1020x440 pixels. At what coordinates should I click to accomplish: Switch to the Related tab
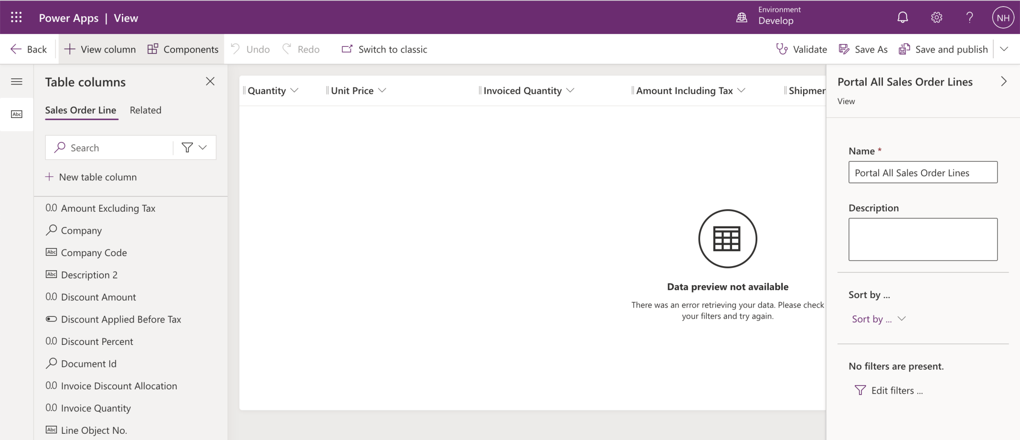click(x=146, y=110)
